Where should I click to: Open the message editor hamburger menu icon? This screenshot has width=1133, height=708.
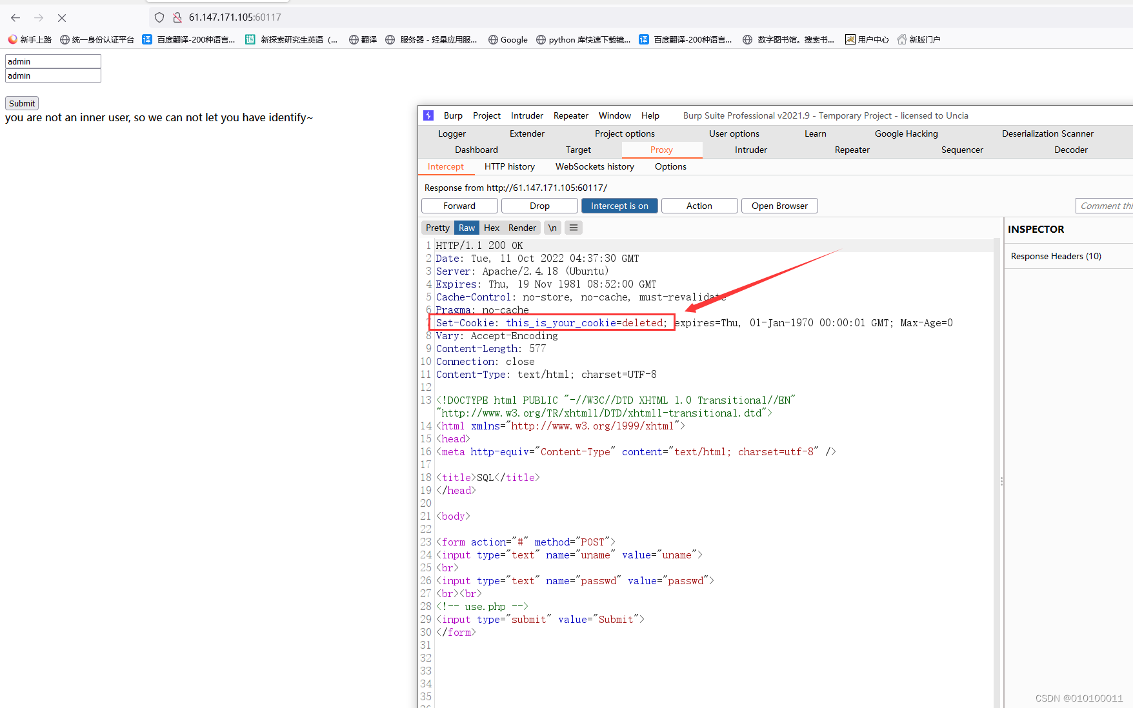573,228
